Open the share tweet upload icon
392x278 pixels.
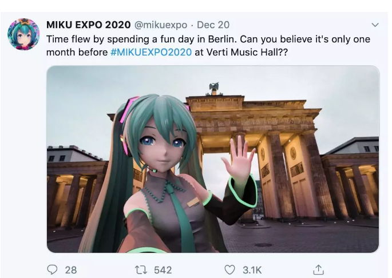click(319, 269)
